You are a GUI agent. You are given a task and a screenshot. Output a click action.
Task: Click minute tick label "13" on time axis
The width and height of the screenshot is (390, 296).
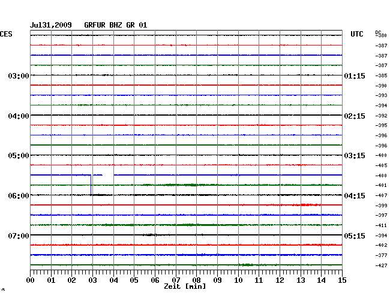[x=301, y=280]
